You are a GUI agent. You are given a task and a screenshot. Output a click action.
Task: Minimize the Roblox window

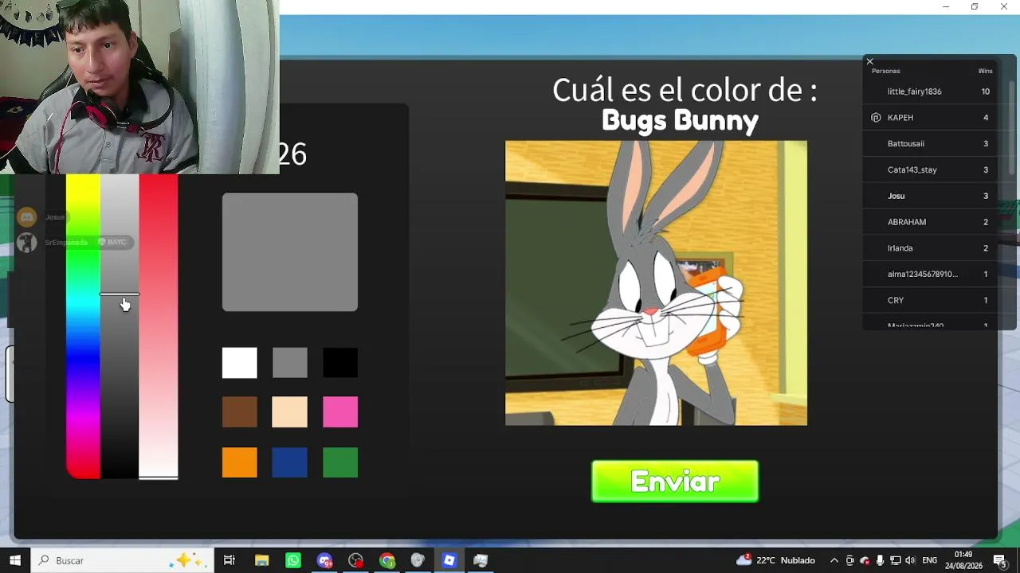pos(946,7)
